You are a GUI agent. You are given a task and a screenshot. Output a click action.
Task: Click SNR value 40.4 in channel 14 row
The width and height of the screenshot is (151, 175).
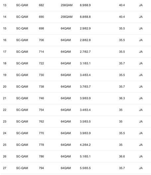coord(122,17)
